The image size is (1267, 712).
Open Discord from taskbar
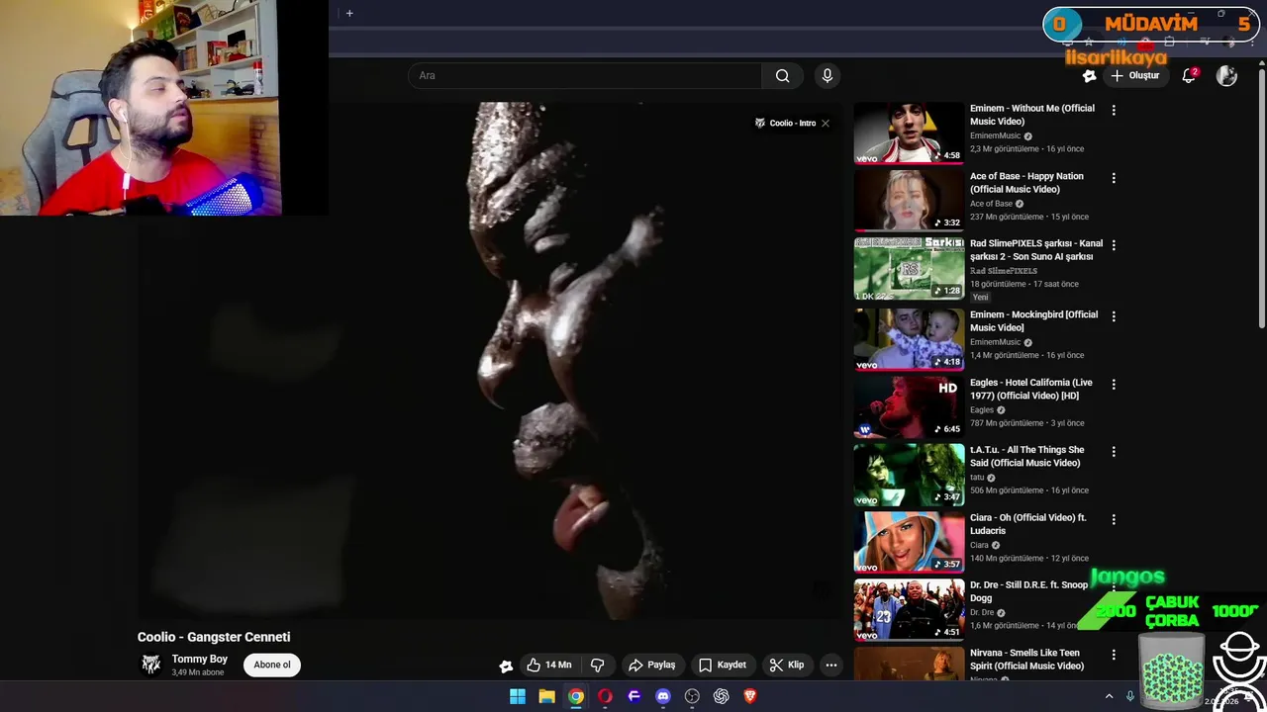[663, 696]
